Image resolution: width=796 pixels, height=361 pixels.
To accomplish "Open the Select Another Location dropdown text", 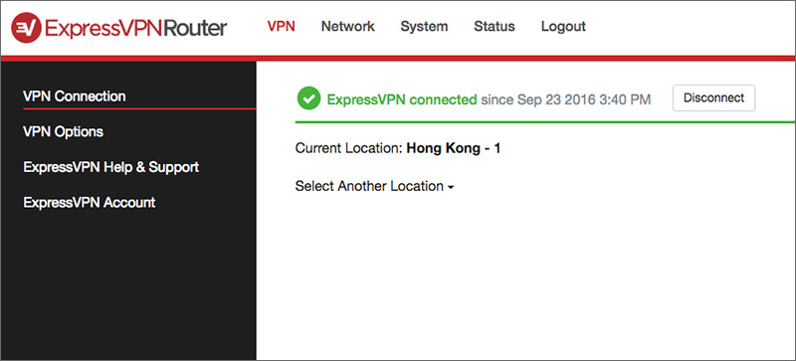I will [369, 186].
